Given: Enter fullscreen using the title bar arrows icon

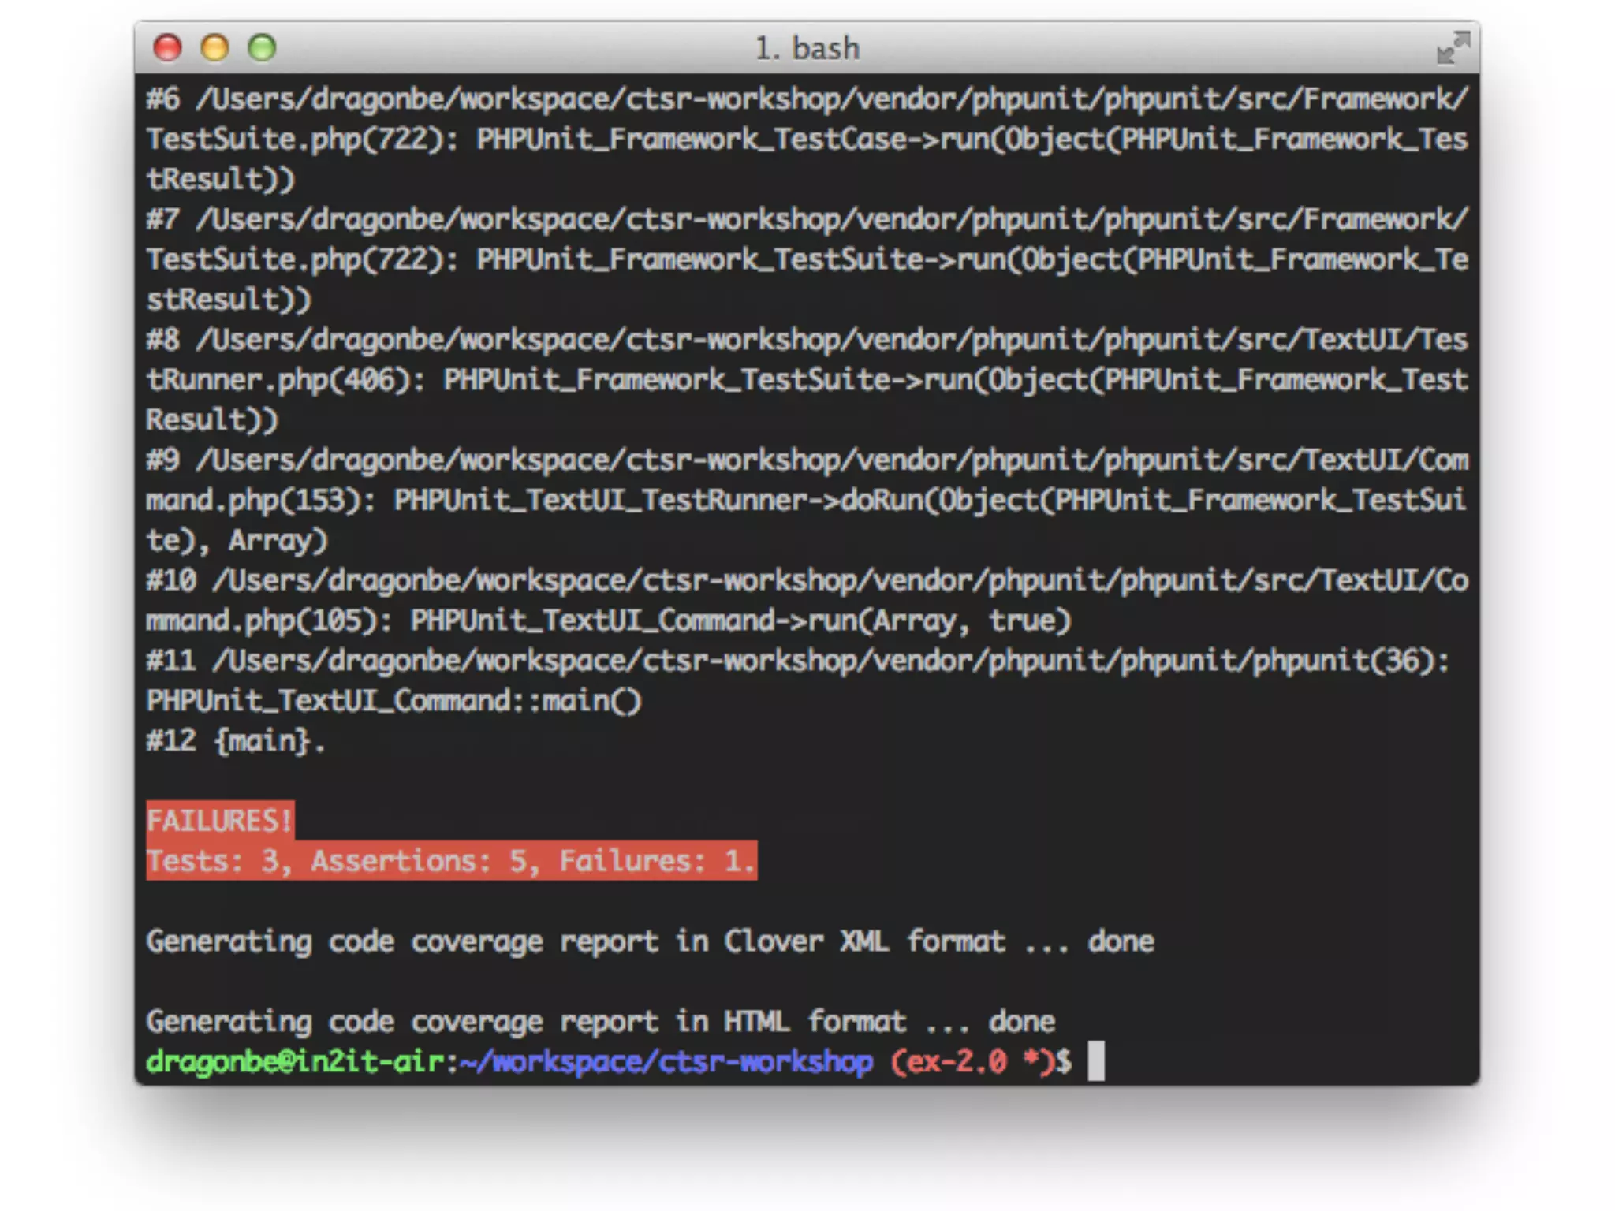Looking at the screenshot, I should point(1453,48).
